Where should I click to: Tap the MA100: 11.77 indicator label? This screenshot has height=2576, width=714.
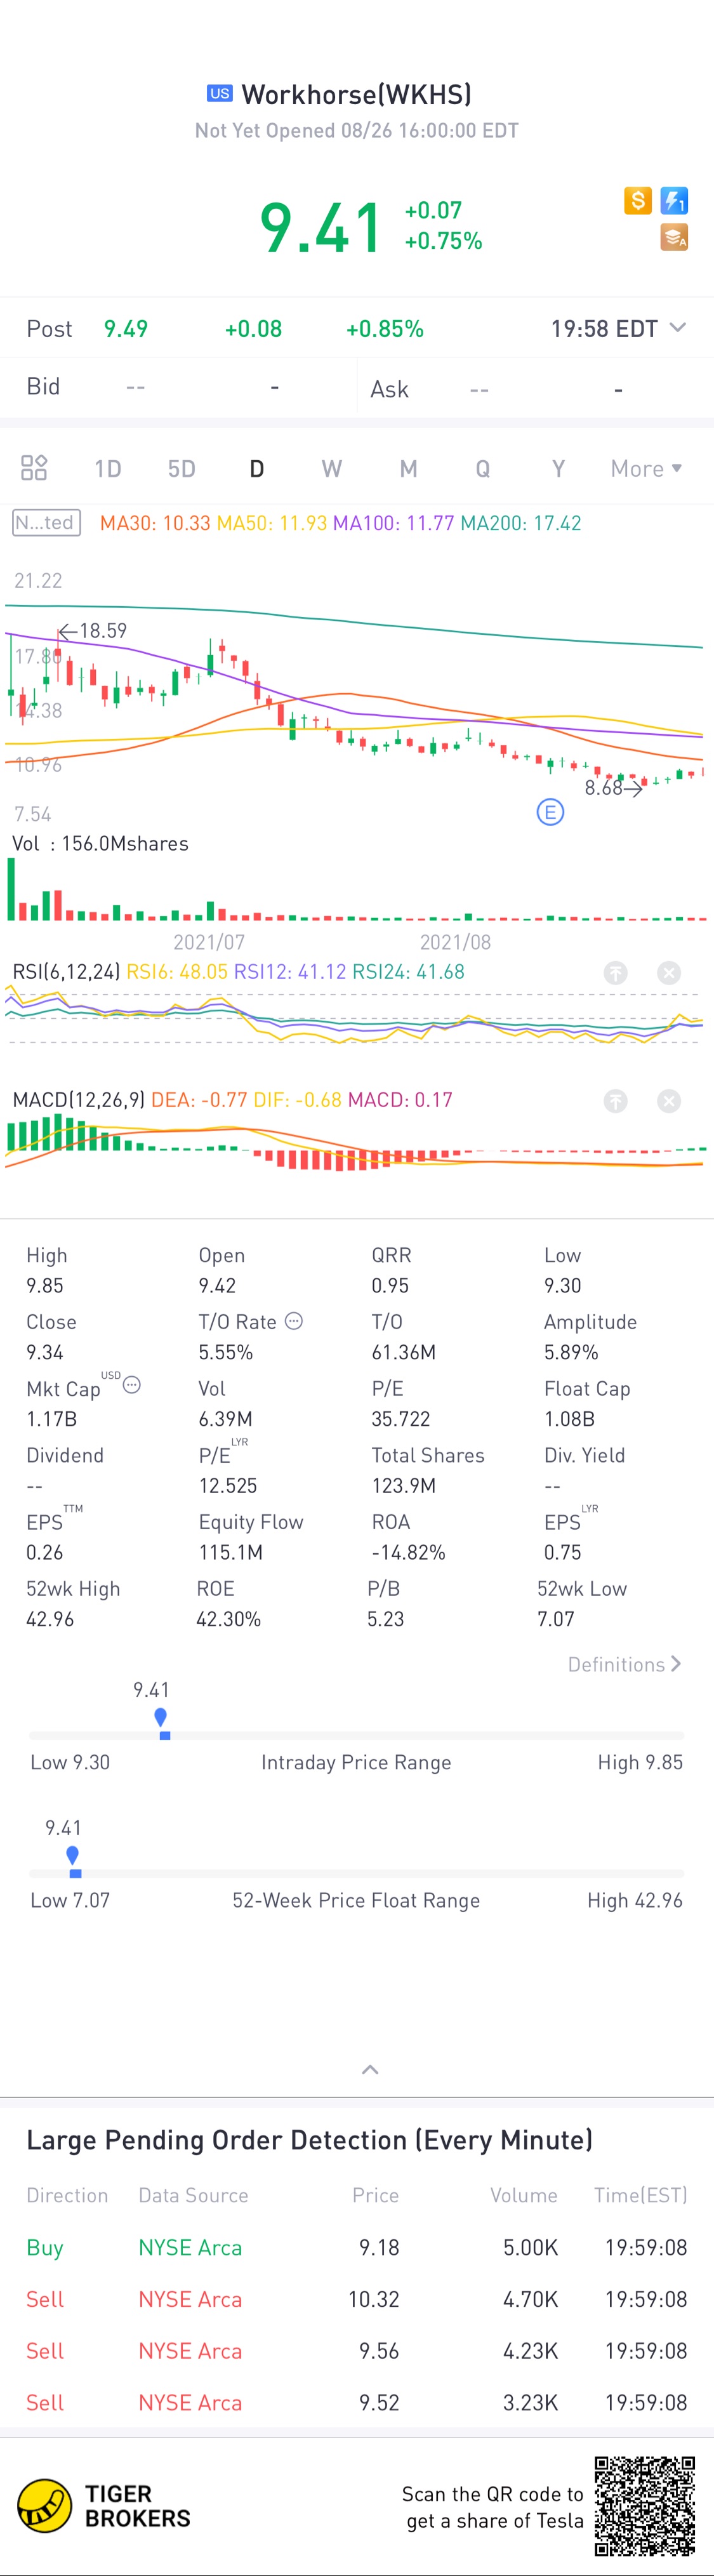tap(393, 523)
